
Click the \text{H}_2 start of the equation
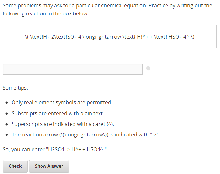(40, 37)
